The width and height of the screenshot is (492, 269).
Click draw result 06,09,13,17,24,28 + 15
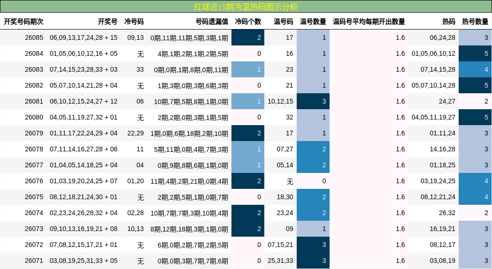coord(84,37)
